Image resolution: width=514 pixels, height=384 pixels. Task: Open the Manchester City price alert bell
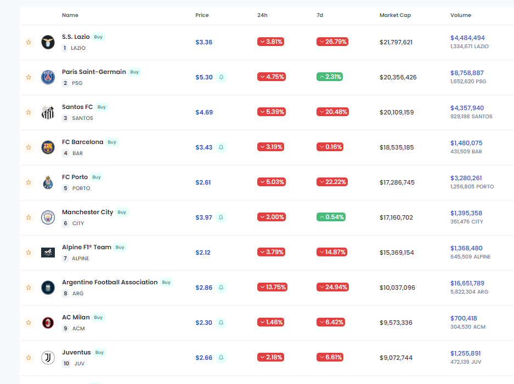point(221,217)
